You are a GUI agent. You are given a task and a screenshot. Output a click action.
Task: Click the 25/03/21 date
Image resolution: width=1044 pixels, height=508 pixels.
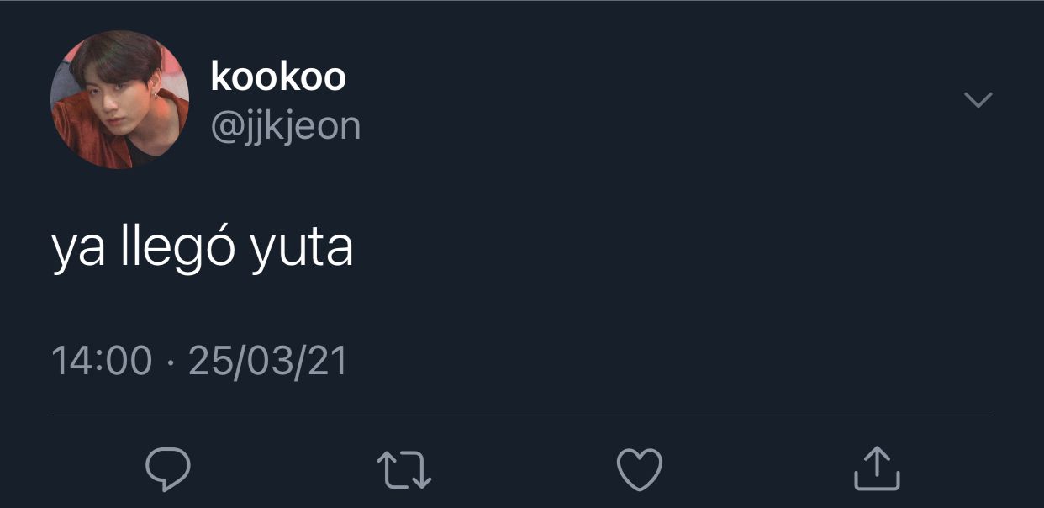coord(268,362)
